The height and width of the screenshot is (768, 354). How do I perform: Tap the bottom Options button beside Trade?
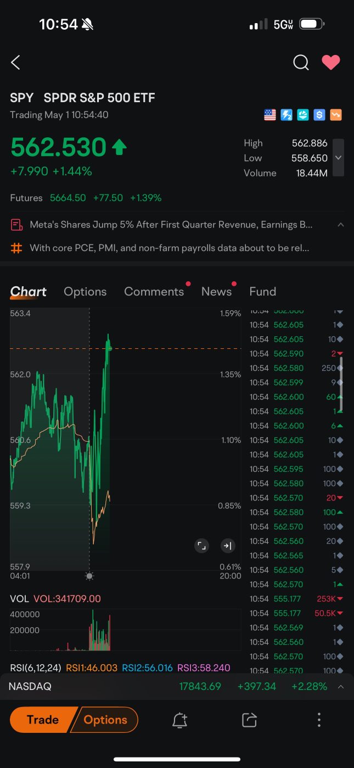point(106,720)
